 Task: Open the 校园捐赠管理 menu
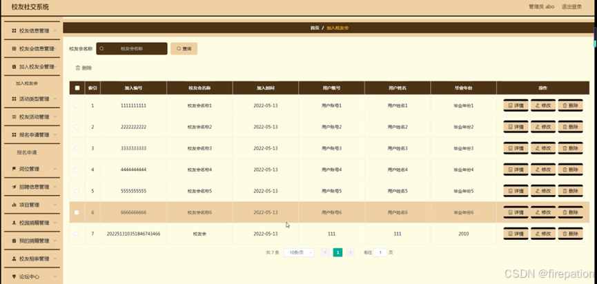[32, 223]
